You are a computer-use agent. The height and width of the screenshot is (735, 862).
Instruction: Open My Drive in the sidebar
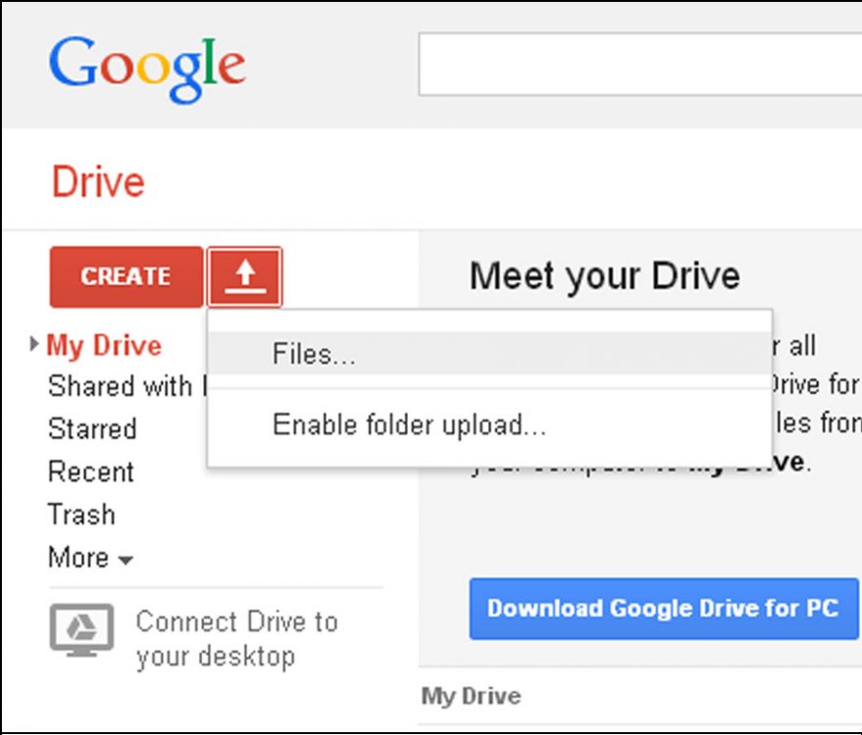pos(104,346)
